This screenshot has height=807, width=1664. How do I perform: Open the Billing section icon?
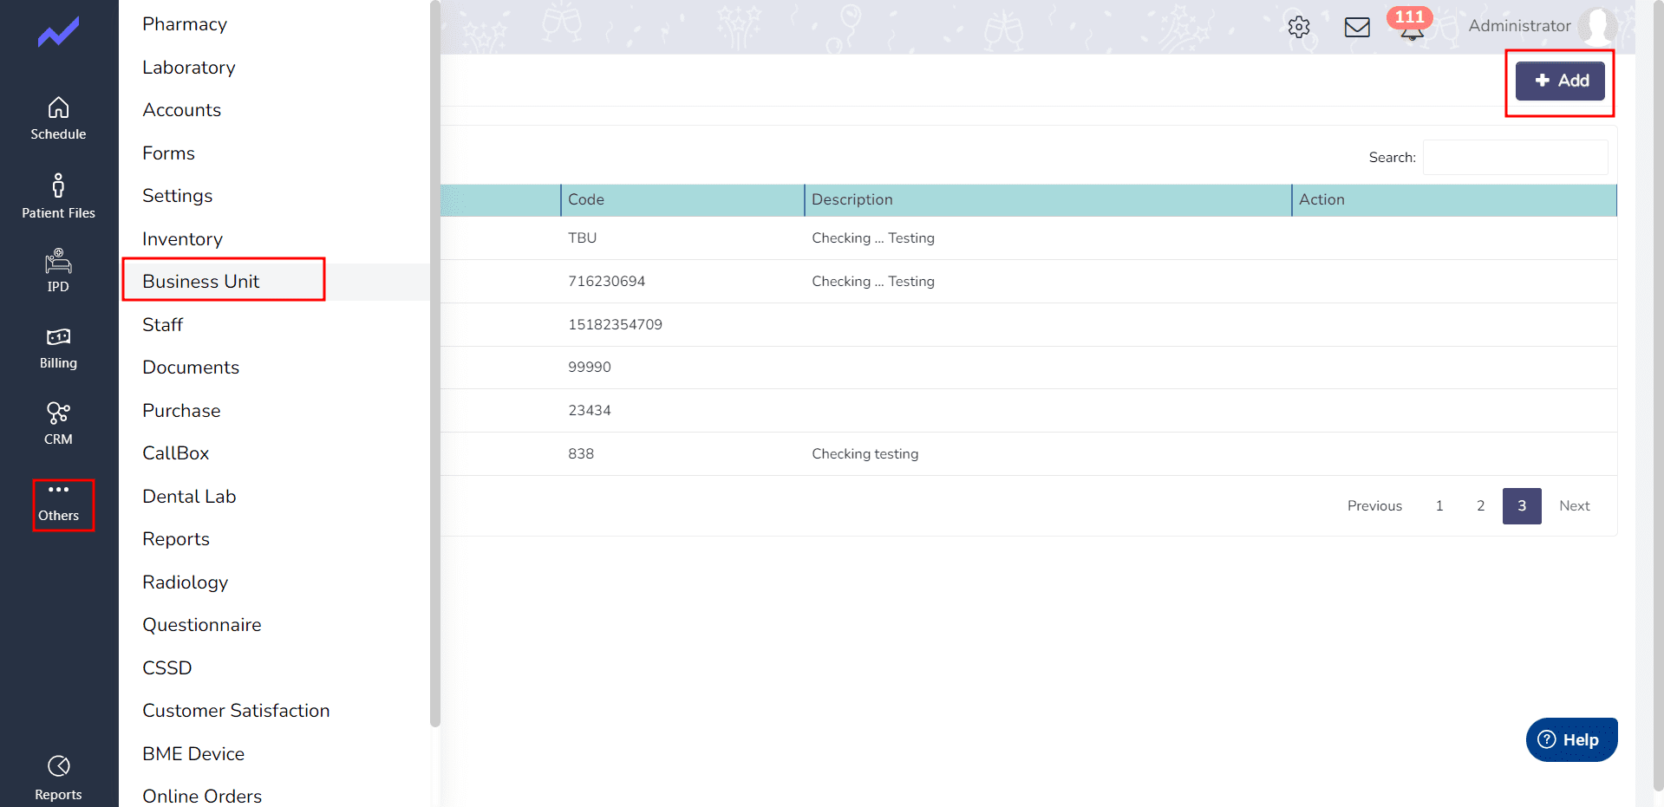[x=58, y=338]
